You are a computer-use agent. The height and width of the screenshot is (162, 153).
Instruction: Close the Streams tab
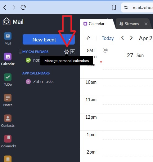click(146, 24)
